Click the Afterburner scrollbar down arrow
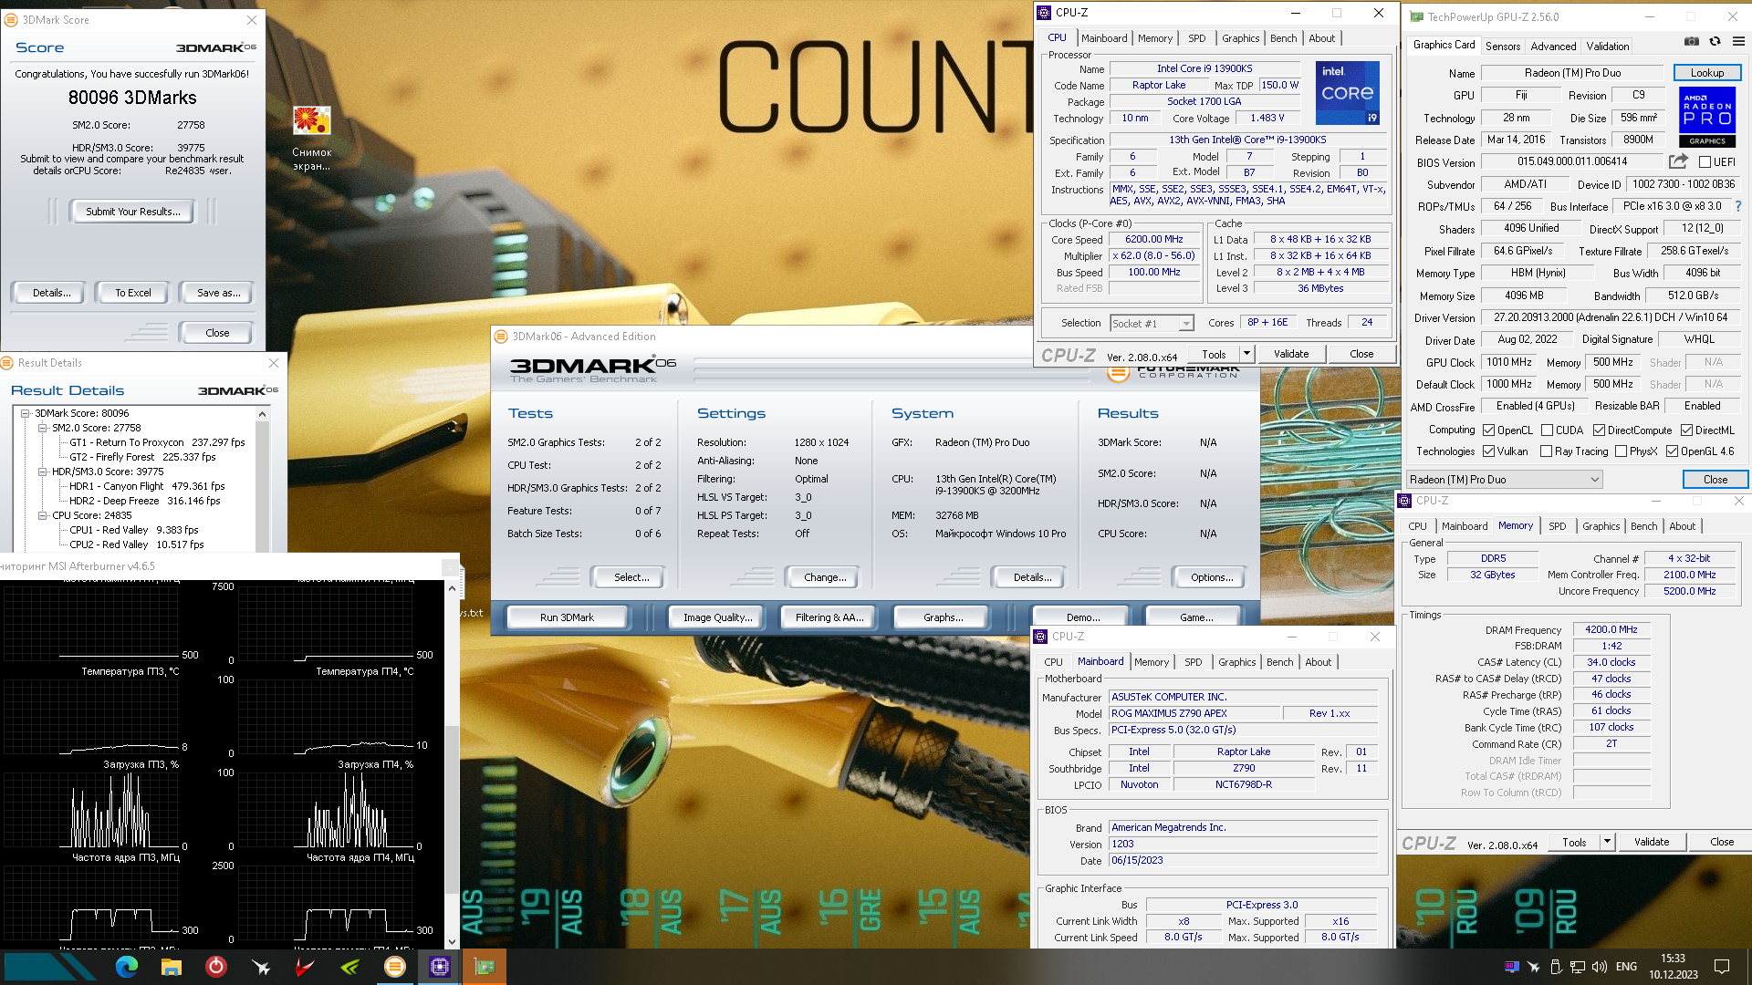Image resolution: width=1752 pixels, height=985 pixels. point(452,941)
